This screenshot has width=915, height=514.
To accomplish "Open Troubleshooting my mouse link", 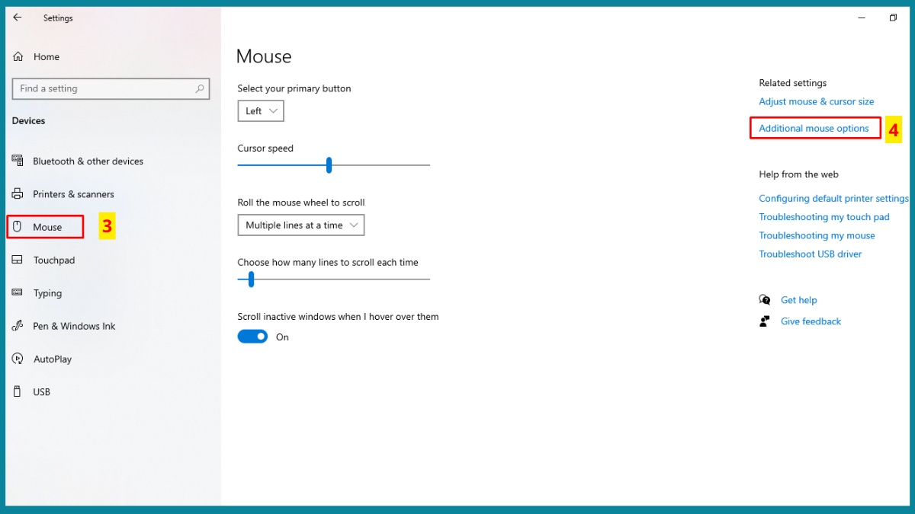I will (x=817, y=236).
